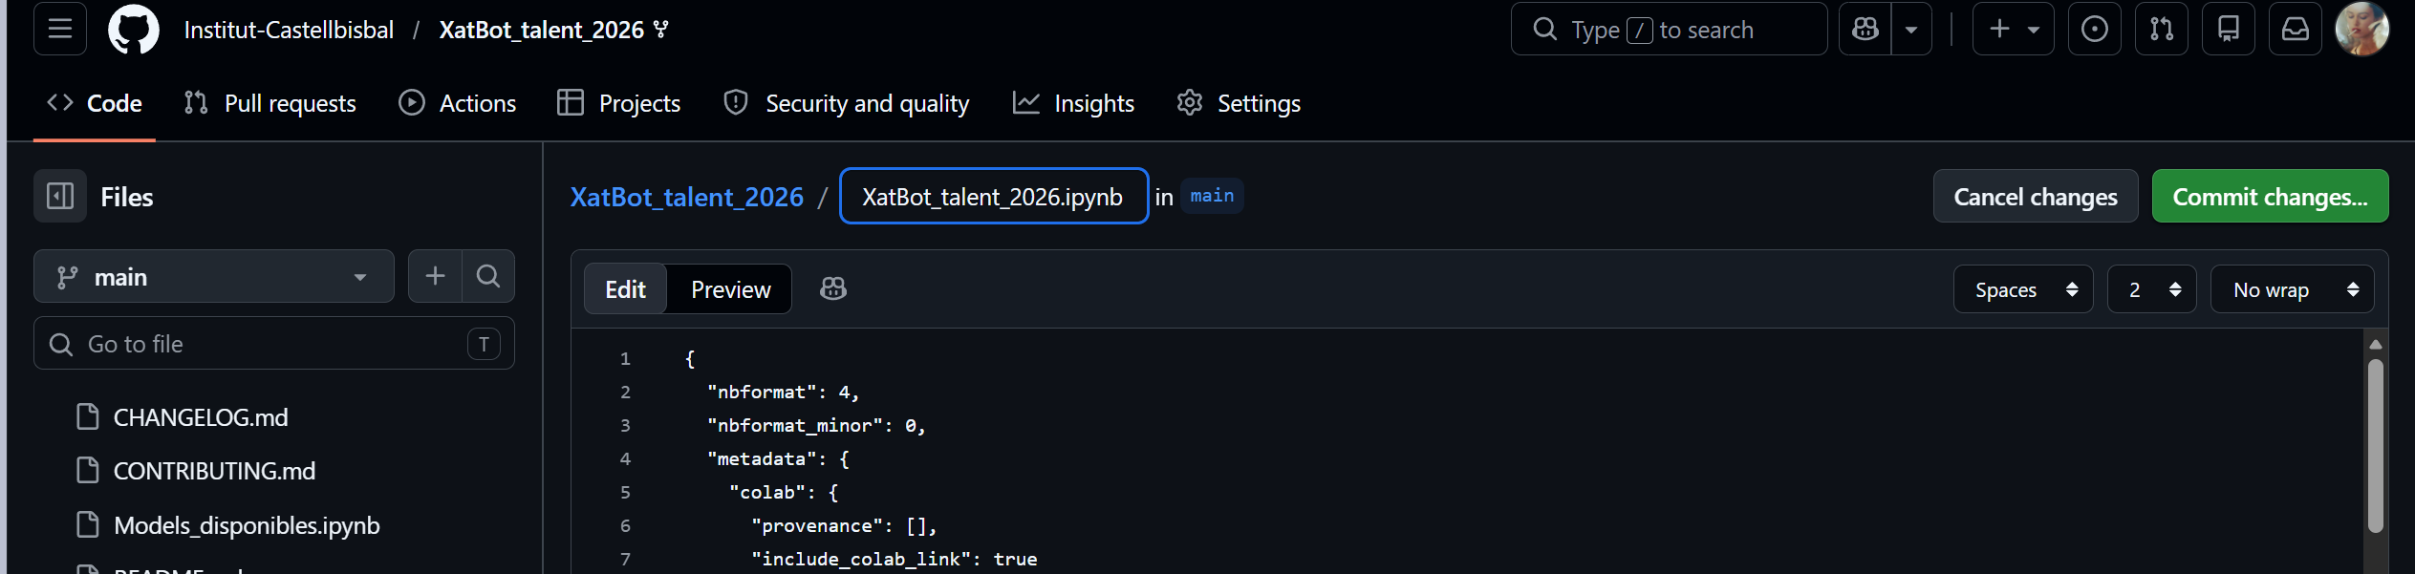The image size is (2415, 574).
Task: Click the CHANGELOG.md file icon
Action: 88,416
